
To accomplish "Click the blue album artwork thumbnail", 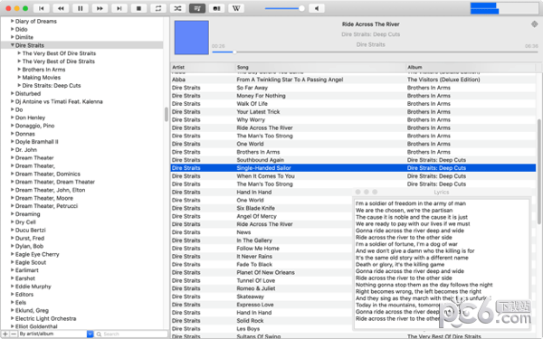I will pyautogui.click(x=192, y=37).
